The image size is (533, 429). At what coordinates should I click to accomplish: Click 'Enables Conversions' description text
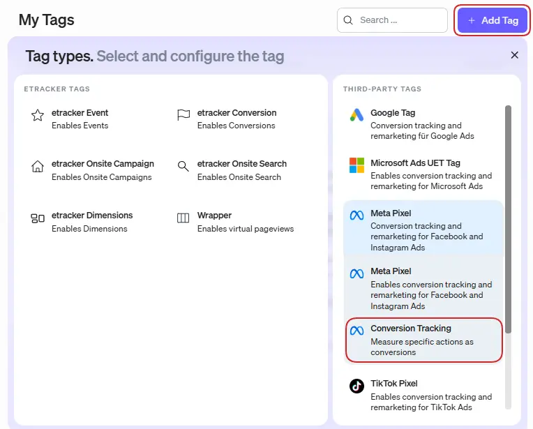pos(237,126)
